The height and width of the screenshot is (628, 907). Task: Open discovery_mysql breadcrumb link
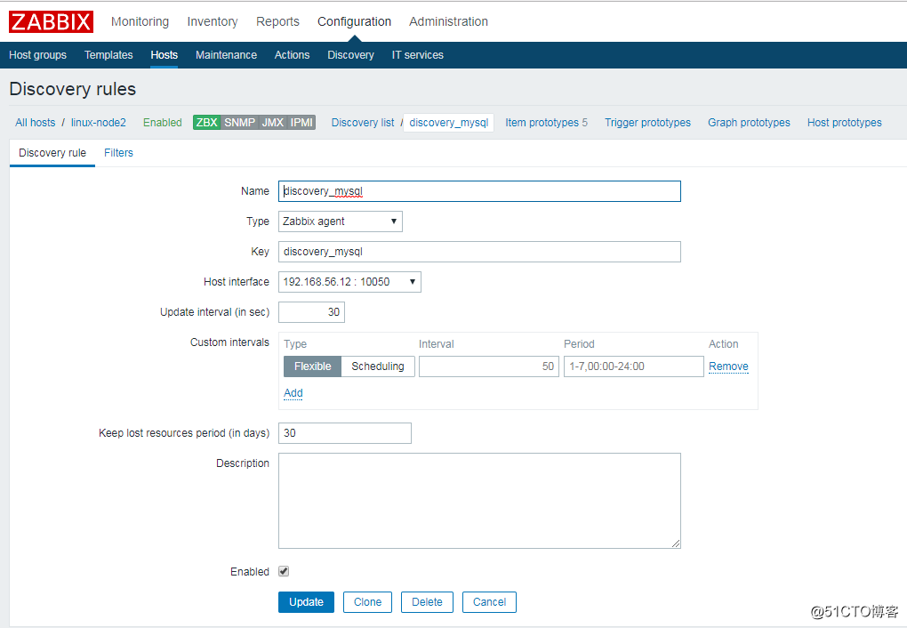(449, 123)
